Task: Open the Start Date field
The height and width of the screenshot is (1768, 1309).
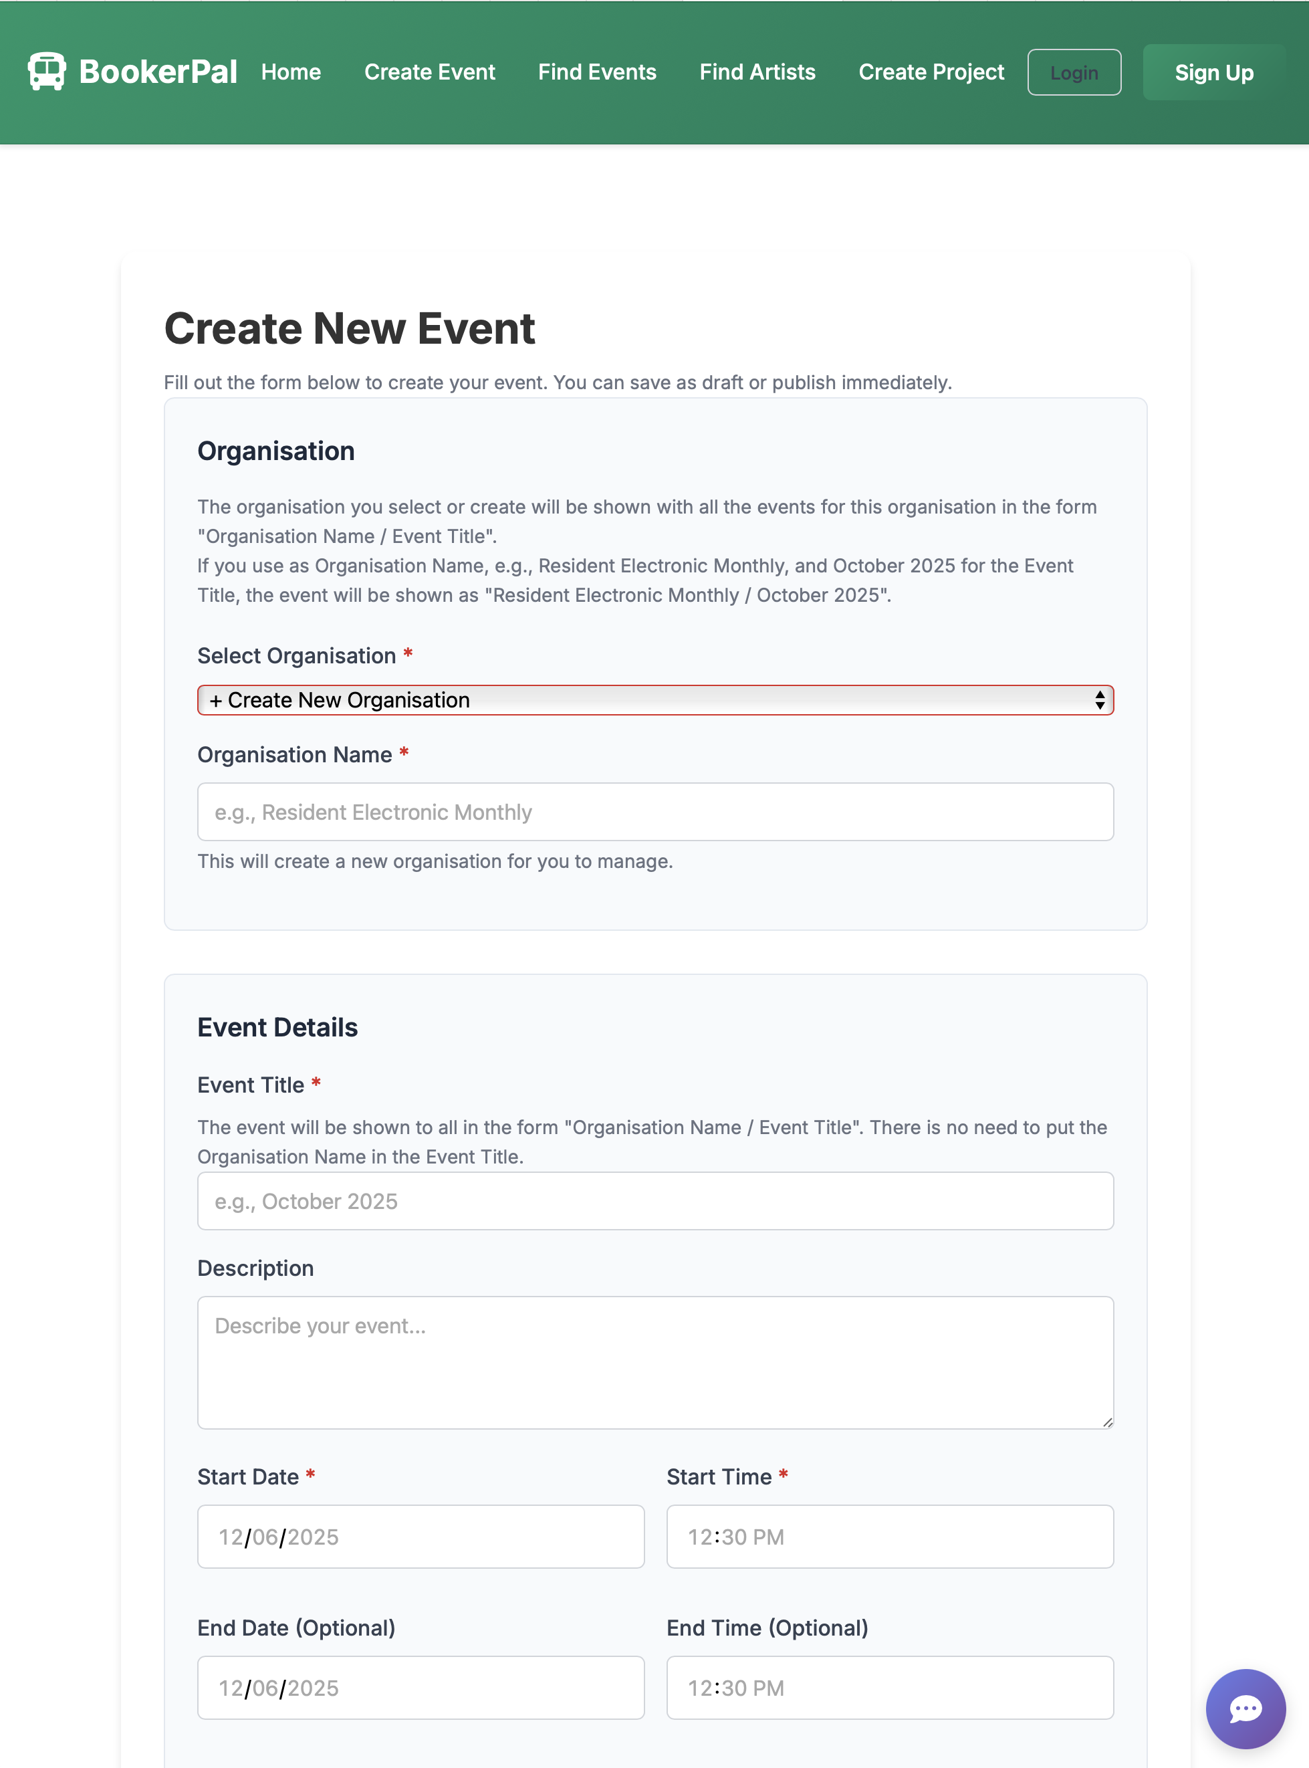Action: 420,1536
